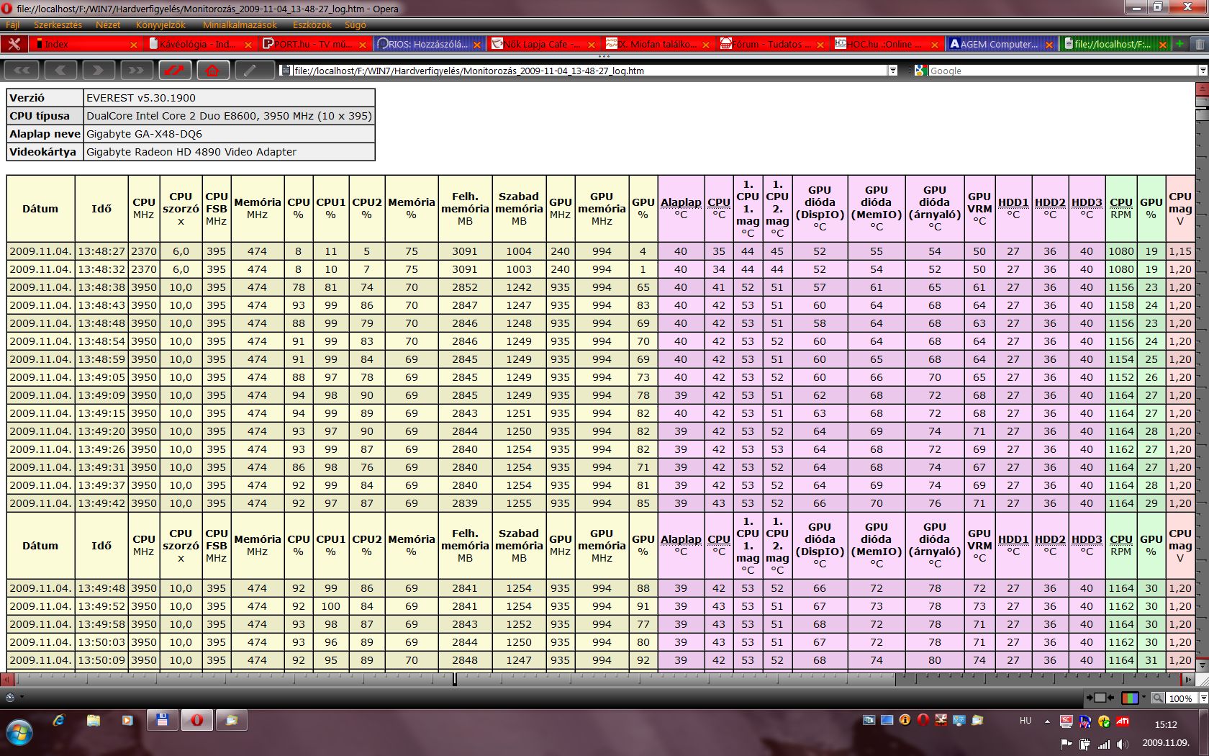Select the 13:48:27 time cell
1209x756 pixels.
[101, 251]
